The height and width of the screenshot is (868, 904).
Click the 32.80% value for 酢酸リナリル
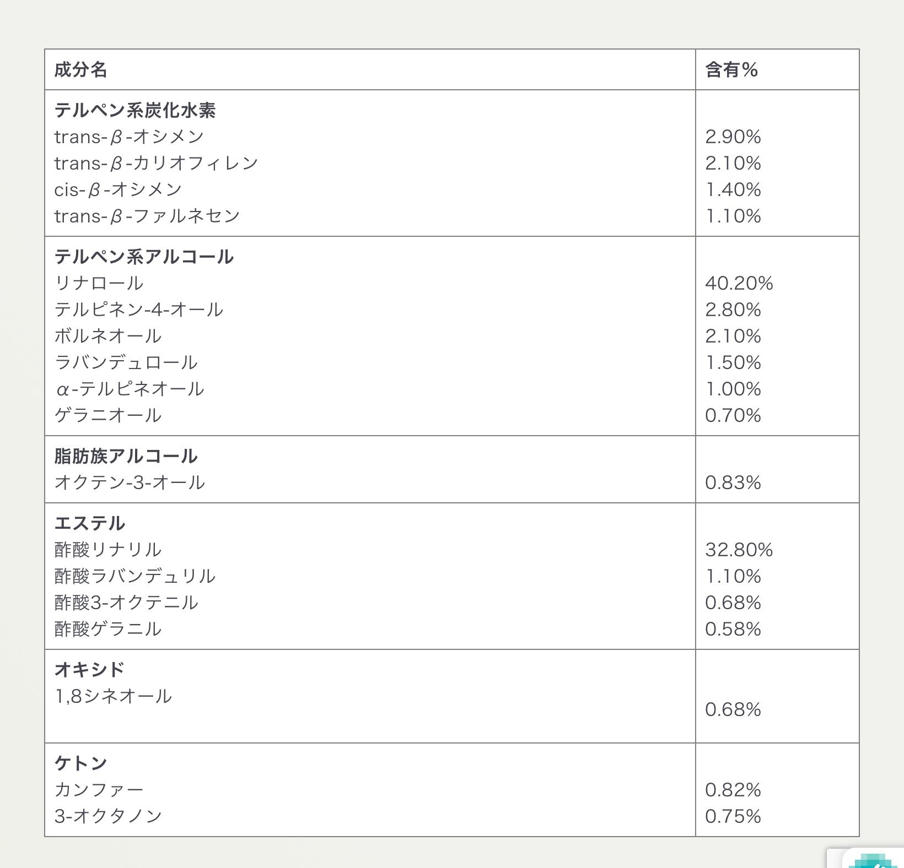pyautogui.click(x=739, y=550)
